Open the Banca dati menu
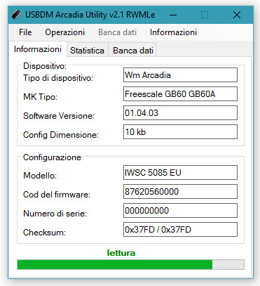The image size is (260, 286). (117, 32)
